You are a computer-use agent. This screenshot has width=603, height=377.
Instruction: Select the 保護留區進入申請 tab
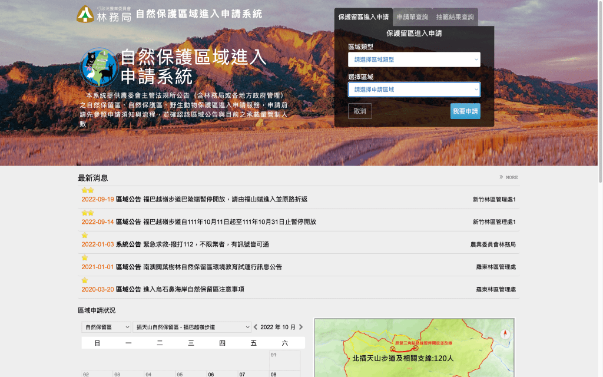click(x=363, y=17)
